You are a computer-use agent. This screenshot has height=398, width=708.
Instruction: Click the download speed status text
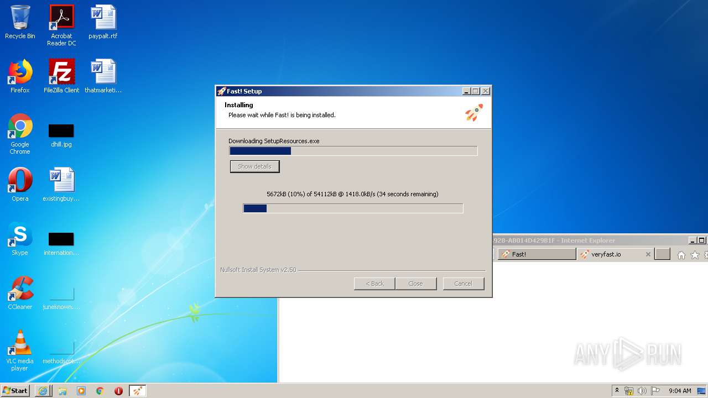pos(352,194)
